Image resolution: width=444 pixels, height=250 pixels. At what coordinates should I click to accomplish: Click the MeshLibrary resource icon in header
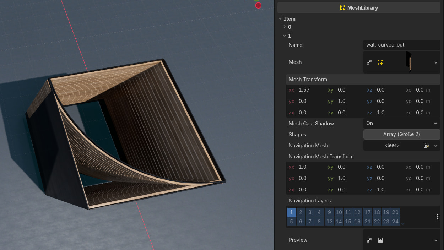342,8
